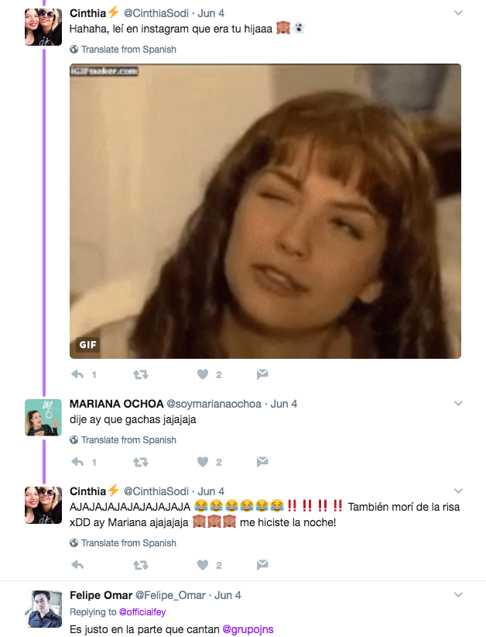Viewport: 486px width, 637px height.
Task: Reply to Mariana Ochoa's tweet
Action: pos(77,462)
